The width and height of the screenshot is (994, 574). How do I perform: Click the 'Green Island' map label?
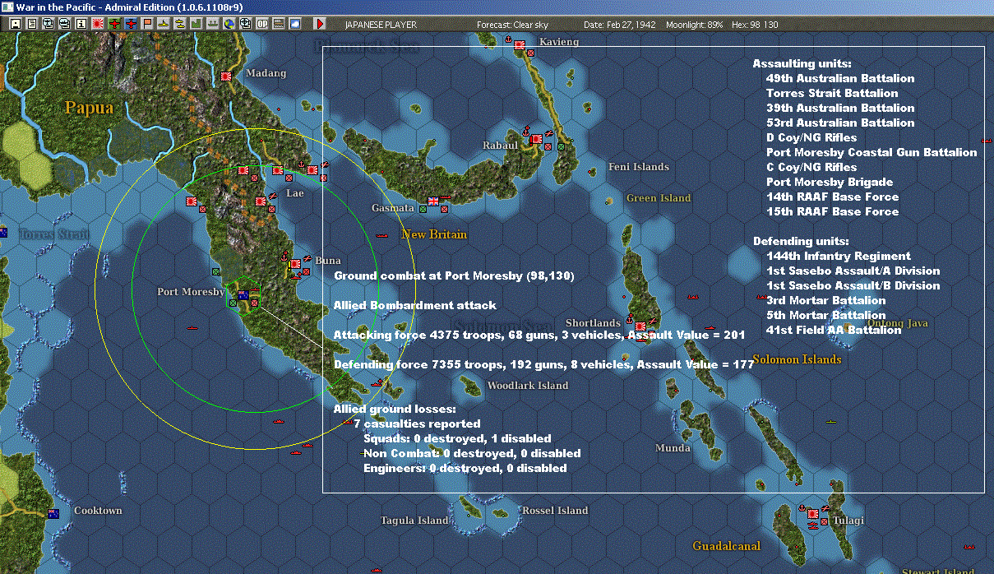pyautogui.click(x=659, y=198)
